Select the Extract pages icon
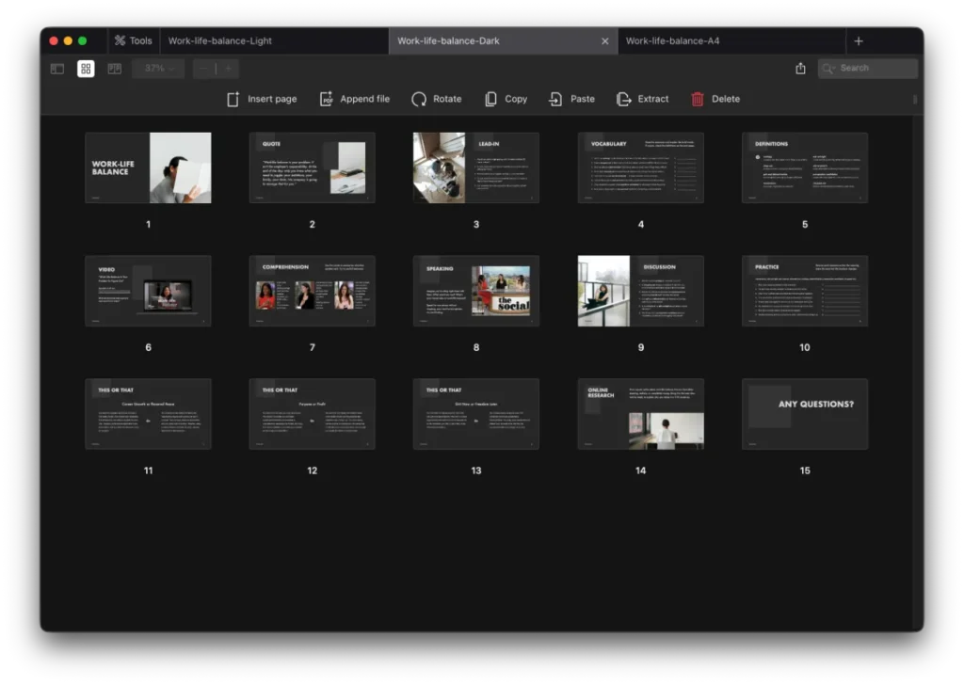 click(x=622, y=98)
